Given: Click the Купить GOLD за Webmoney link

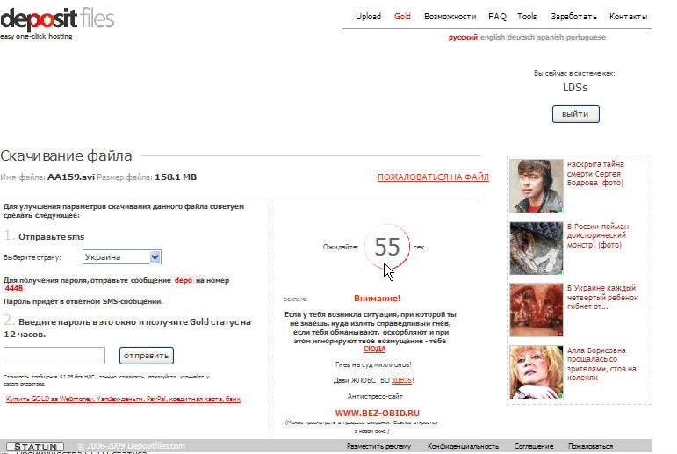Looking at the screenshot, I should (x=123, y=399).
